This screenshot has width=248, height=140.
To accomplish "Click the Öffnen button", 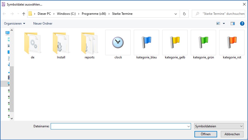I will point(206,134).
